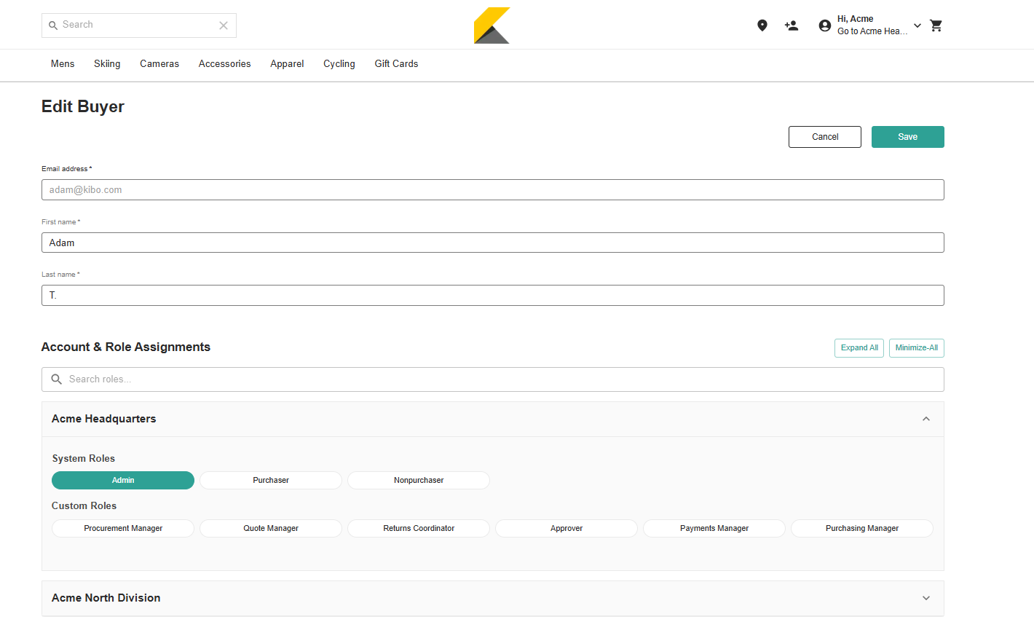Screen dimensions: 1034x630
Task: Toggle the Approver custom role
Action: [x=567, y=528]
